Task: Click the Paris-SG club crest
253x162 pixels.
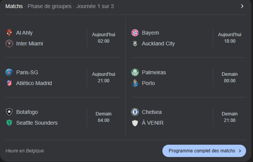Action: (x=9, y=72)
